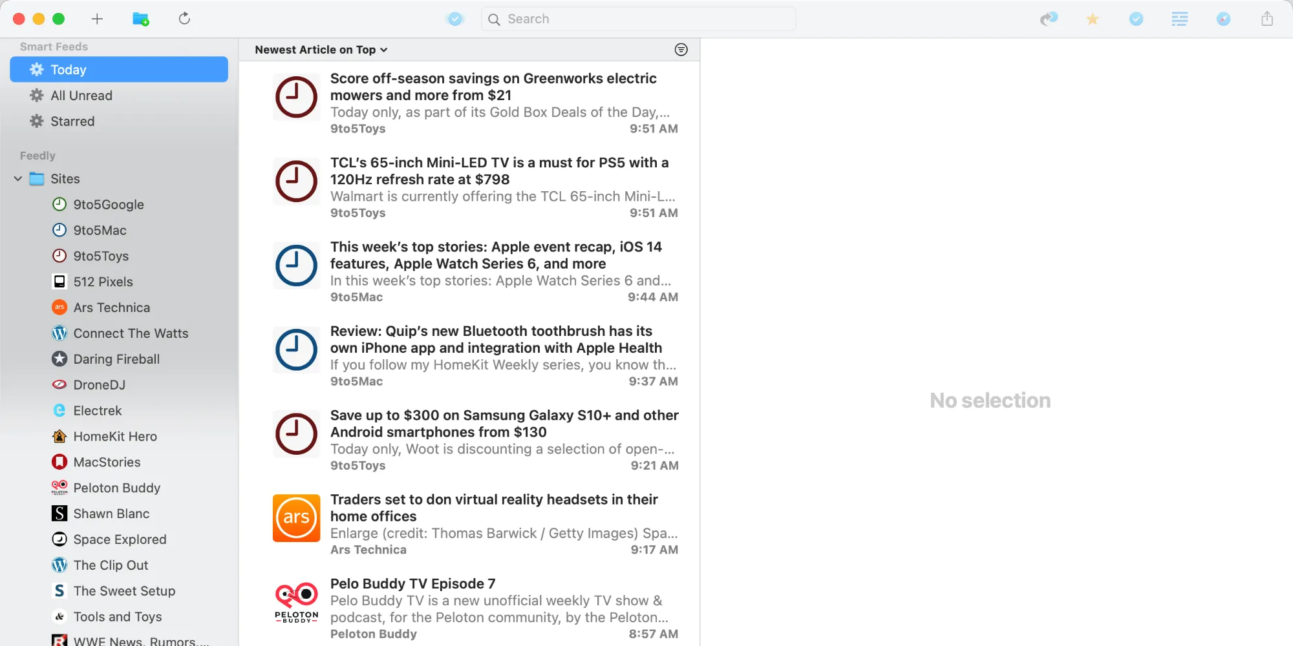Toggle the star icon in toolbar
This screenshot has height=646, width=1293.
coord(1092,19)
